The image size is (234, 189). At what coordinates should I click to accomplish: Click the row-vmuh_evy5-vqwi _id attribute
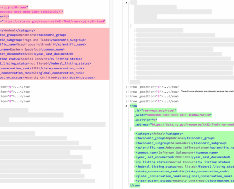point(156,111)
